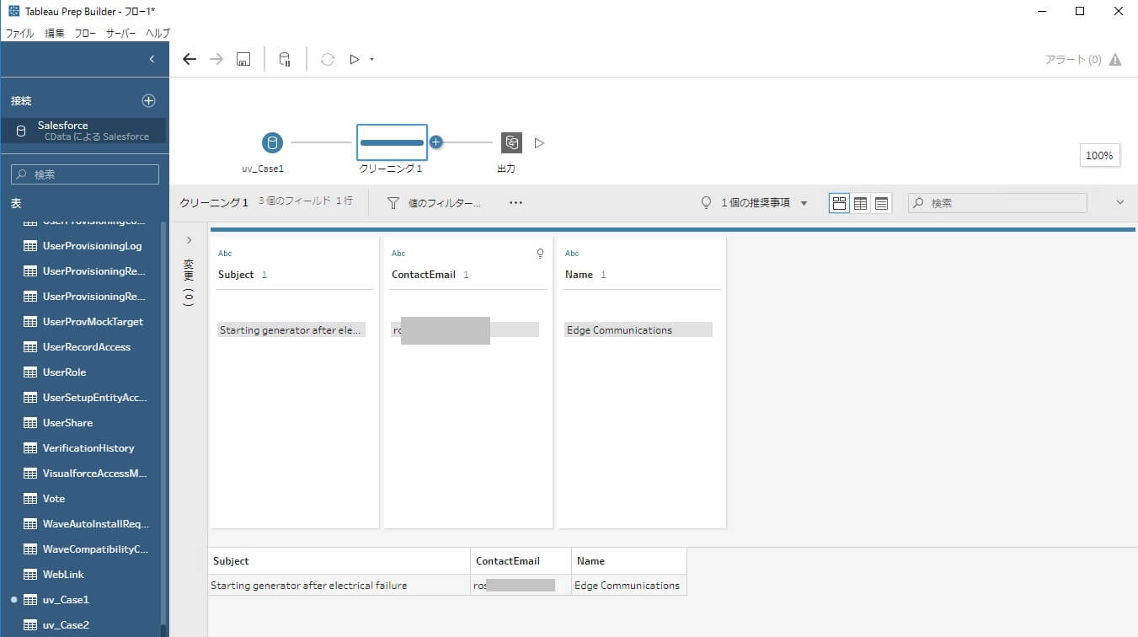
Task: Open the ファイル menu
Action: tap(19, 33)
